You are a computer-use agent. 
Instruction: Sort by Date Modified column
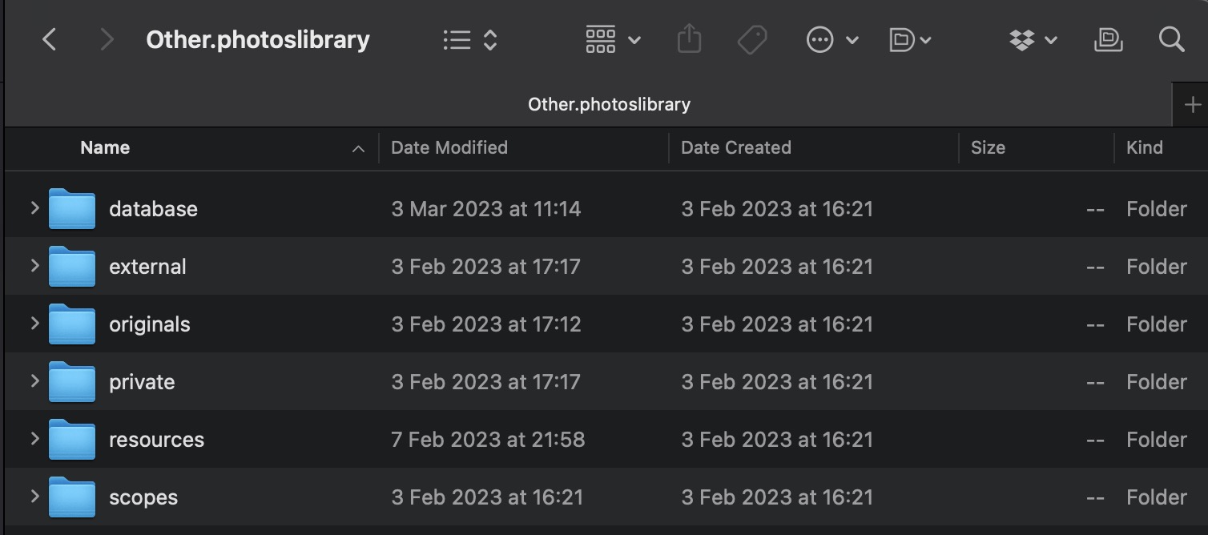(449, 147)
